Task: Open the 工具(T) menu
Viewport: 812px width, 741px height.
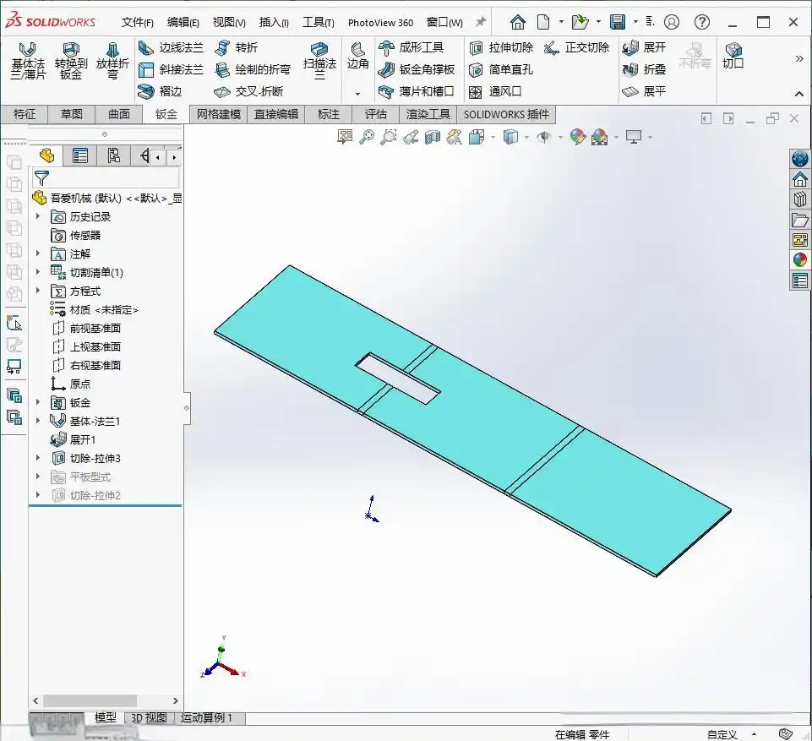Action: (x=319, y=22)
